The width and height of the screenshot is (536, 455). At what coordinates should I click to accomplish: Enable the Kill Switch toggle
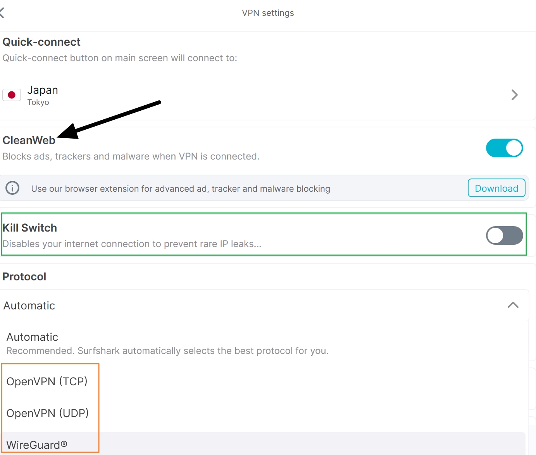[x=504, y=235]
